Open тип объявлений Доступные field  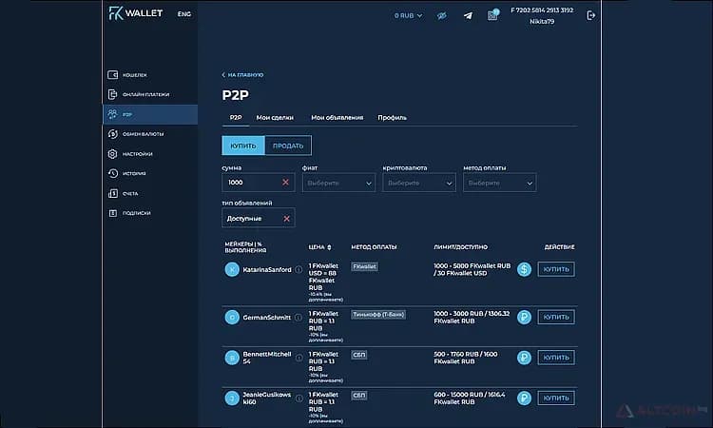click(258, 218)
